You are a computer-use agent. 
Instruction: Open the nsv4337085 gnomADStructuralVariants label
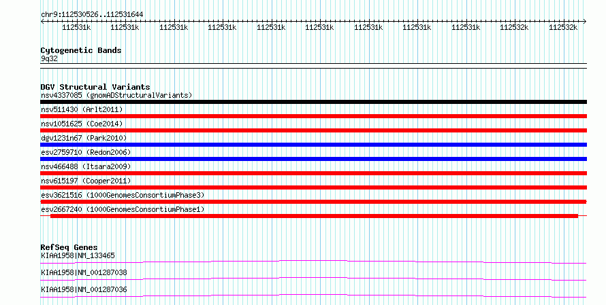[x=116, y=95]
